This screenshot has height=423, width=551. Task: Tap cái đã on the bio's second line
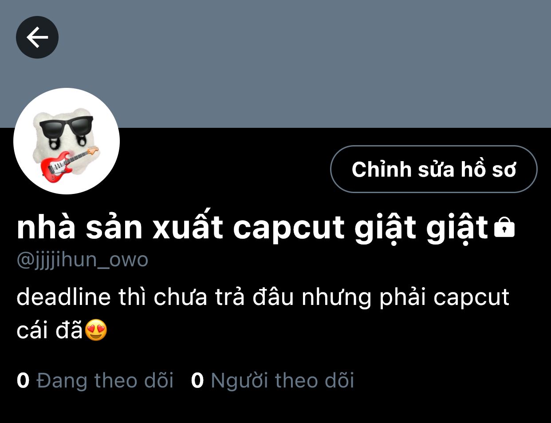[x=50, y=330]
